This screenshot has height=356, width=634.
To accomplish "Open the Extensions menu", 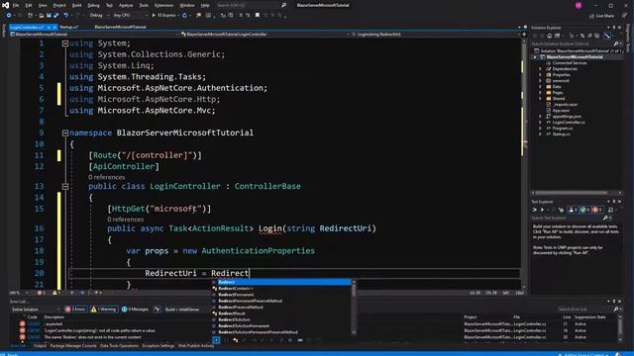I will tap(163, 5).
